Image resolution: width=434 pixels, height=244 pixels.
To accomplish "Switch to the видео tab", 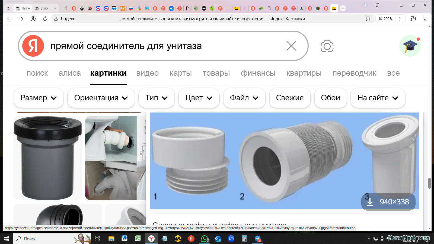I will [147, 73].
